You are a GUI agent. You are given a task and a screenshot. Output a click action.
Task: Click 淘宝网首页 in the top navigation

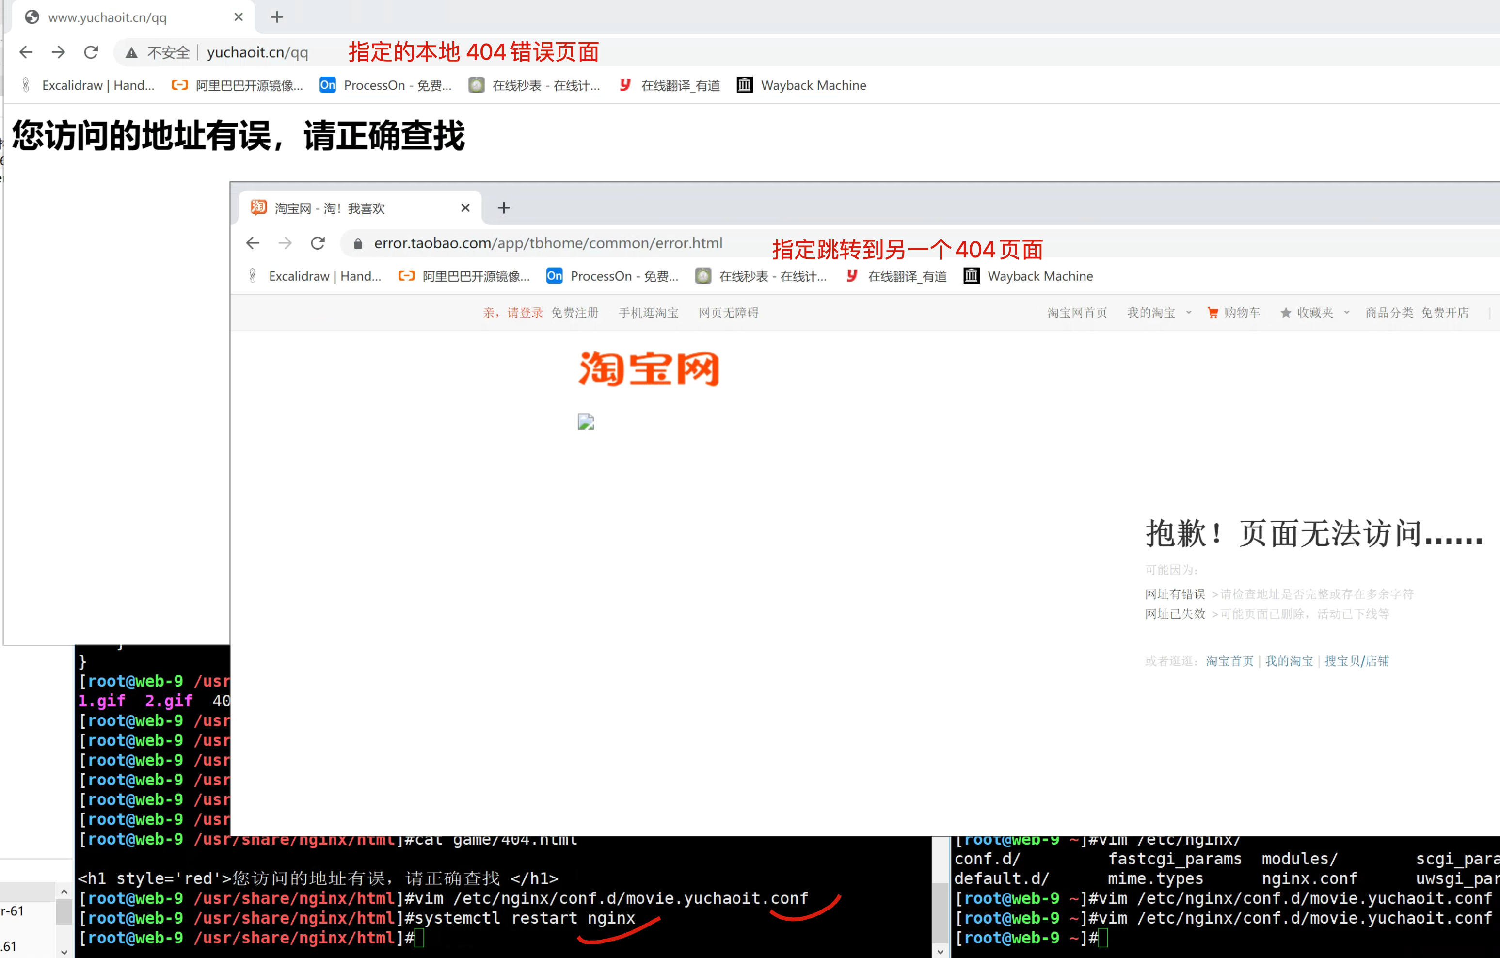tap(1076, 313)
